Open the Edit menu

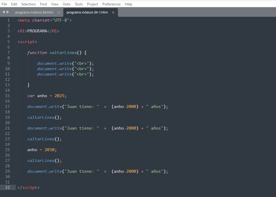point(14,4)
